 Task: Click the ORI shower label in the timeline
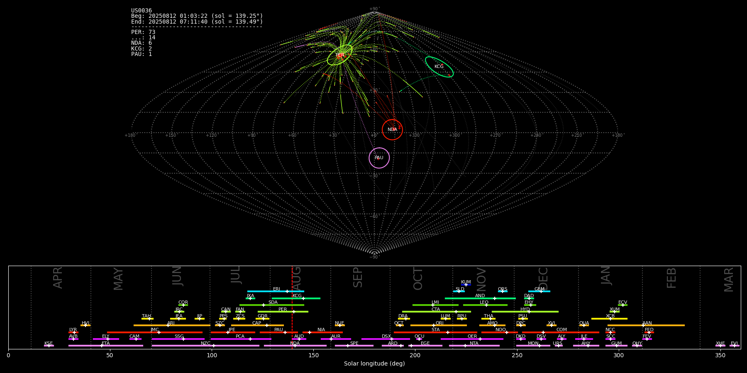[x=439, y=323]
